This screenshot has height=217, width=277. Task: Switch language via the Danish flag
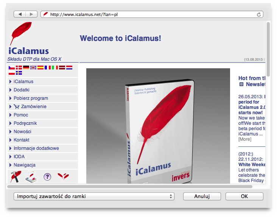tap(19, 68)
